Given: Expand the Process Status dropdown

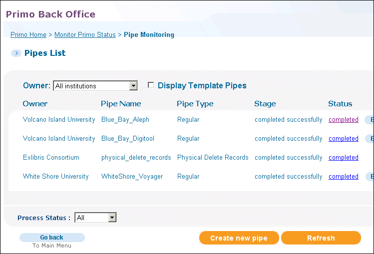Looking at the screenshot, I should point(95,218).
